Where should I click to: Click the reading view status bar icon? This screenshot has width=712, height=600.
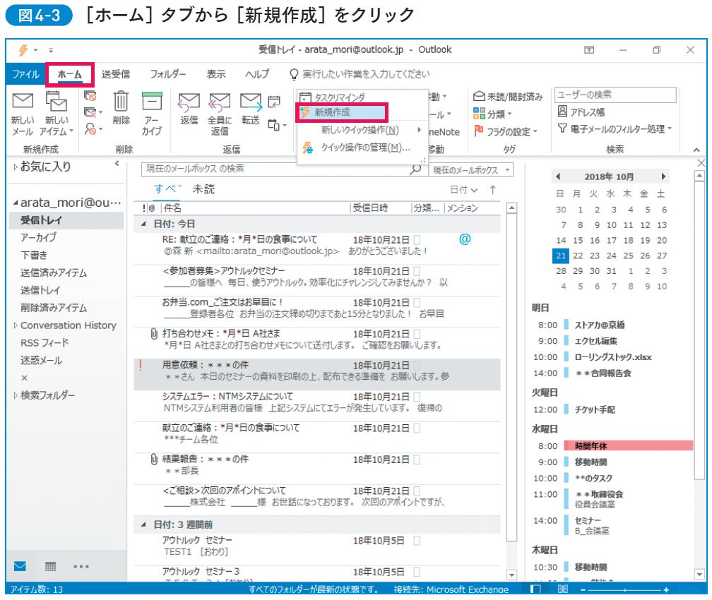(562, 589)
